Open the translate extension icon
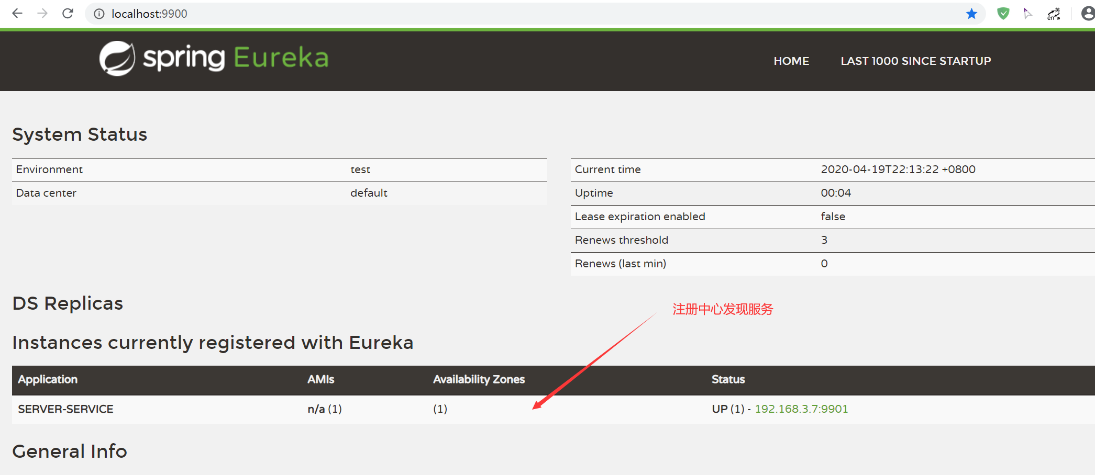This screenshot has width=1095, height=475. pos(1054,14)
